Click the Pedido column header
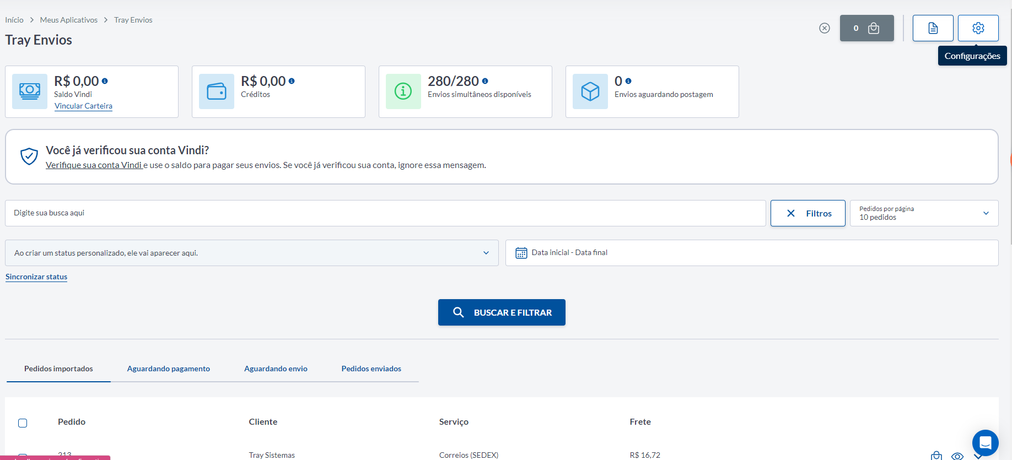The height and width of the screenshot is (460, 1012). coord(72,421)
